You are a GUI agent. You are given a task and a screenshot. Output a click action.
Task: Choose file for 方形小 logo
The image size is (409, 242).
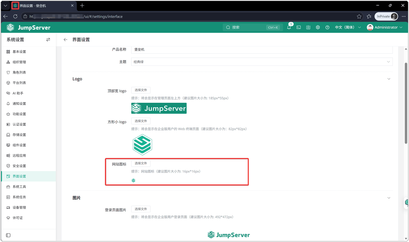pyautogui.click(x=141, y=121)
